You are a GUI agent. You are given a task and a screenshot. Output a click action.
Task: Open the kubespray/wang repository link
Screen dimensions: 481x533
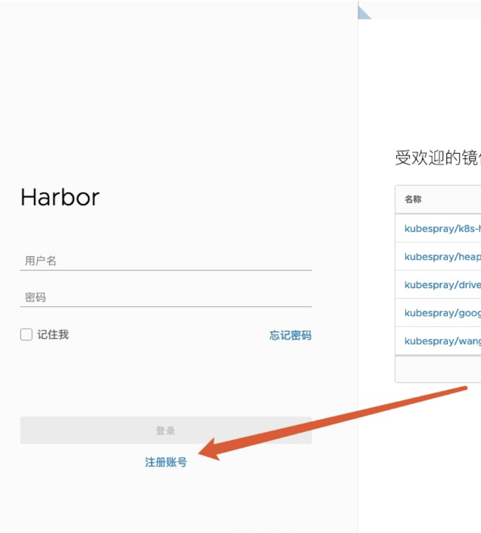coord(443,341)
